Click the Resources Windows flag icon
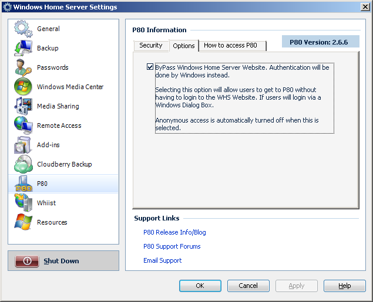 [x=23, y=222]
